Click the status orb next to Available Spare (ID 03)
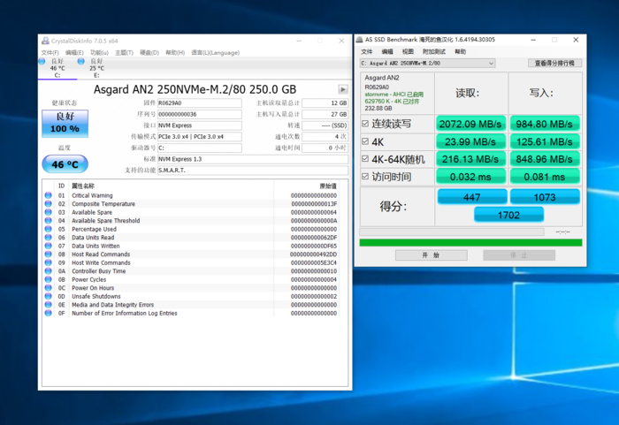The image size is (619, 425). click(48, 212)
